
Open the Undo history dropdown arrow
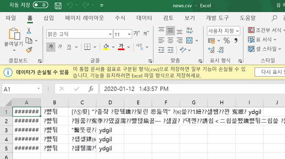76,5
